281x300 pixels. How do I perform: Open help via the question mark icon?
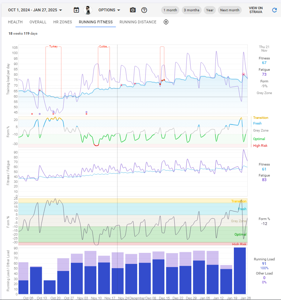(x=144, y=10)
